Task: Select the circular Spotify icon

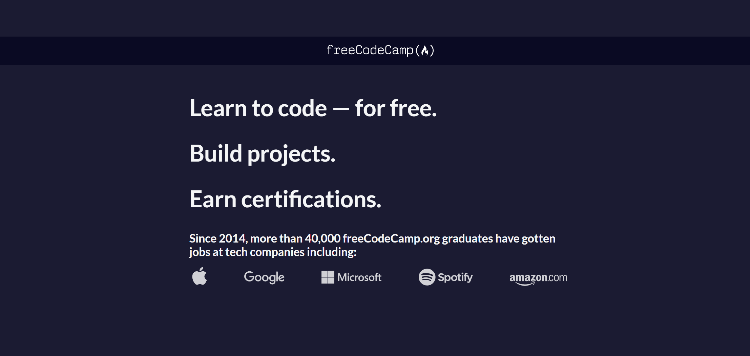Action: [428, 277]
